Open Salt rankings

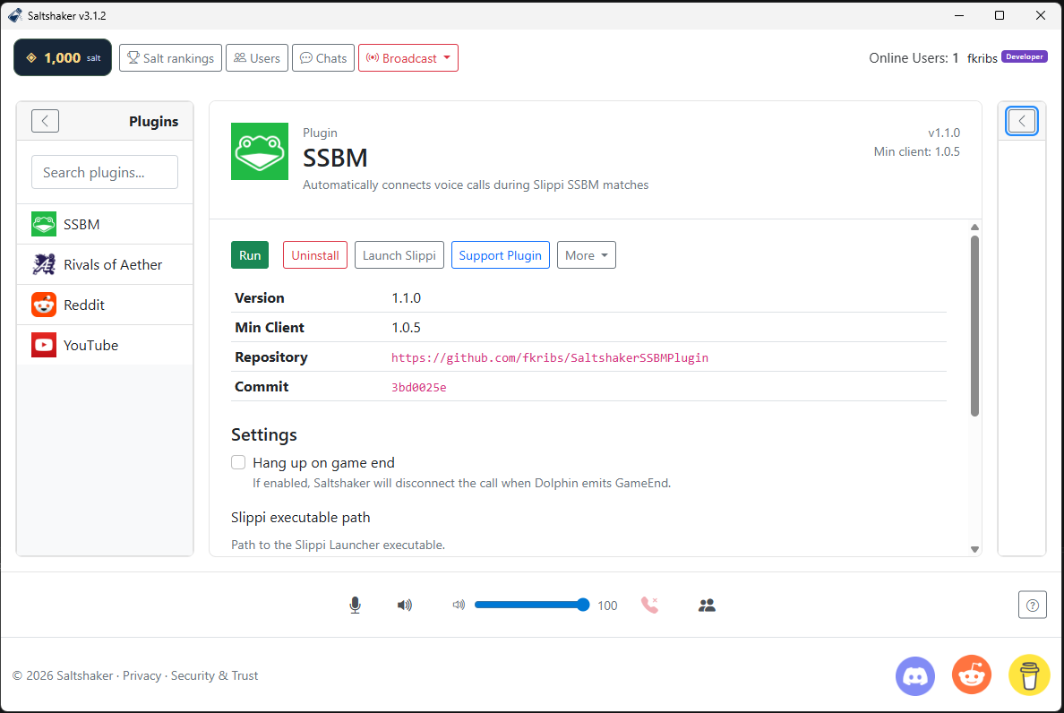(171, 57)
